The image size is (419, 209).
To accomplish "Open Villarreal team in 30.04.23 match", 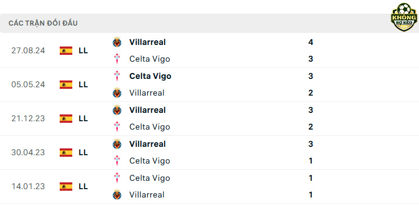I will point(148,144).
